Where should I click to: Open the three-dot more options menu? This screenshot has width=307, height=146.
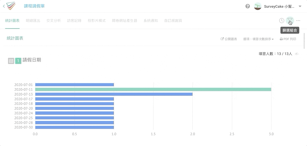(298, 21)
